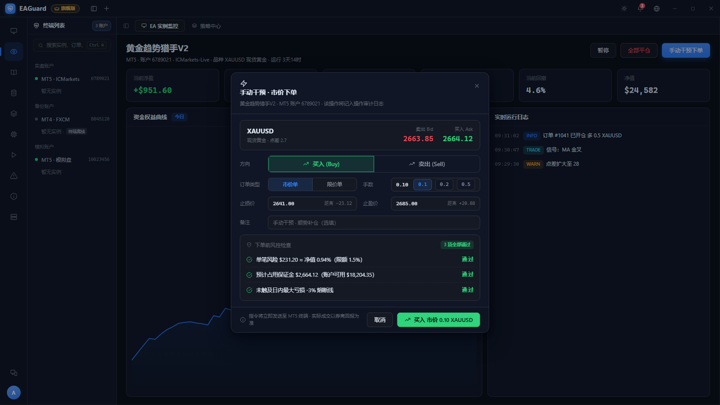Choose the 限价单 order type
This screenshot has width=720, height=405.
335,185
